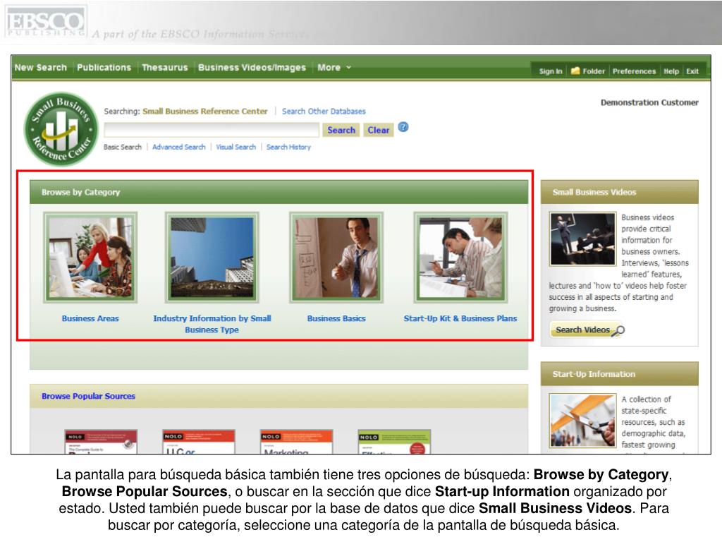This screenshot has width=722, height=542.
Task: Click the Search button
Action: [341, 130]
